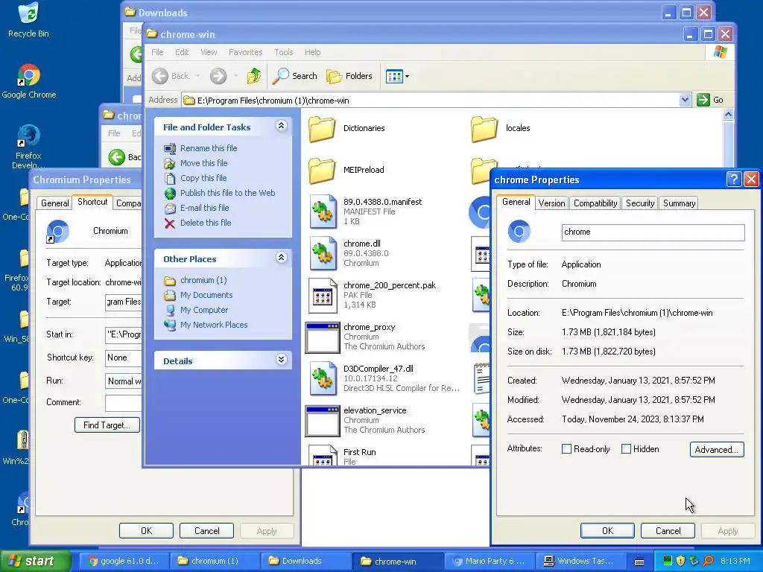Click Cancel in chrome Properties
This screenshot has width=763, height=572.
pos(668,530)
